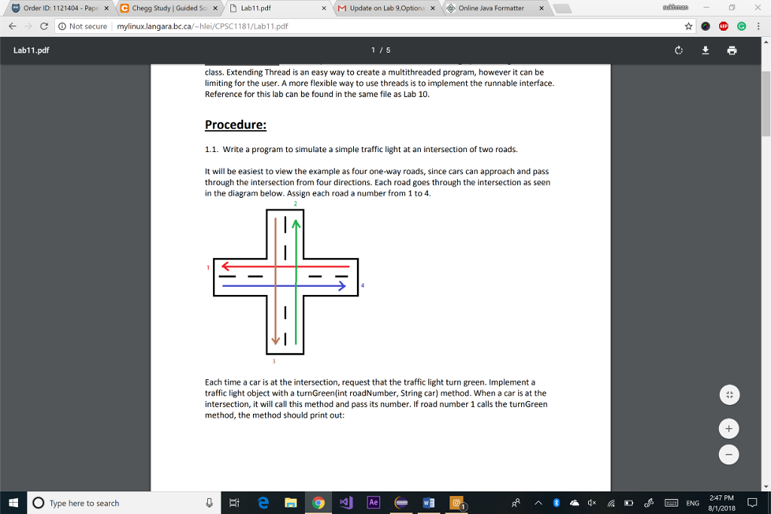771x514 pixels.
Task: Launch Adobe After Effects from the taskbar
Action: [373, 503]
